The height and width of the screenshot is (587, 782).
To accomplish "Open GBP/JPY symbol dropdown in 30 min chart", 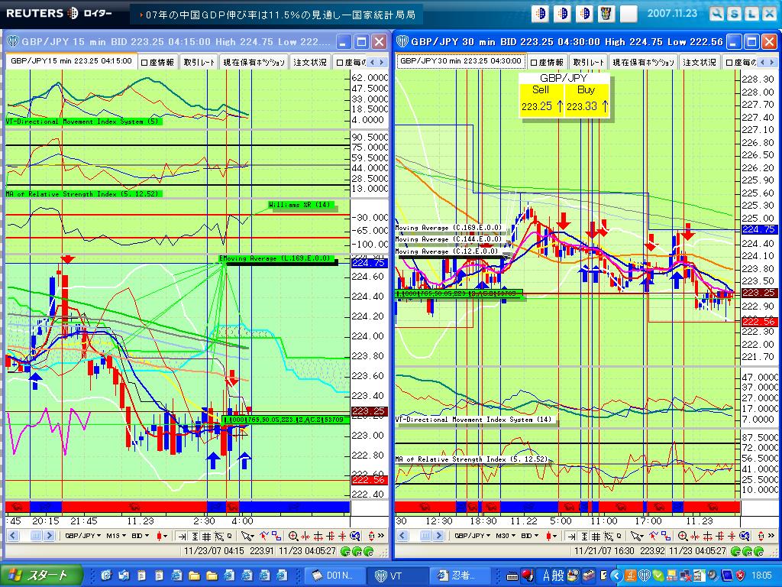I will (x=472, y=536).
